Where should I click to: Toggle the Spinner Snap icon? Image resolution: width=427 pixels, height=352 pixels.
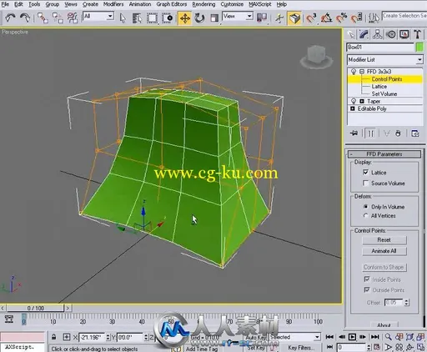click(356, 18)
